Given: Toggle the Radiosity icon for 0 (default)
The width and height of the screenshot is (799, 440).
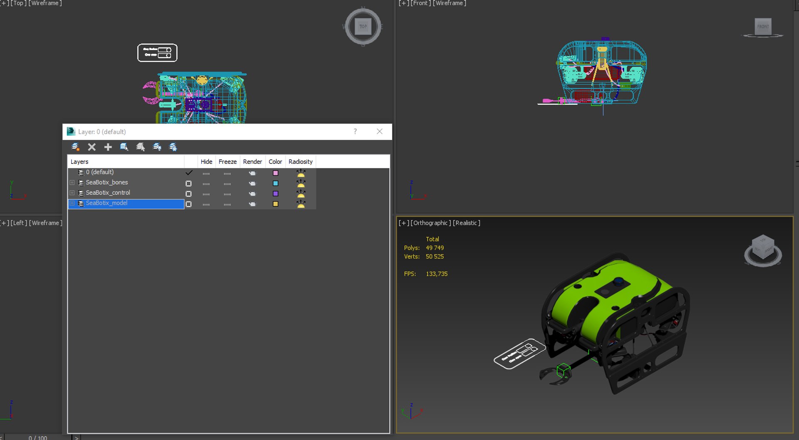Looking at the screenshot, I should click(x=301, y=173).
